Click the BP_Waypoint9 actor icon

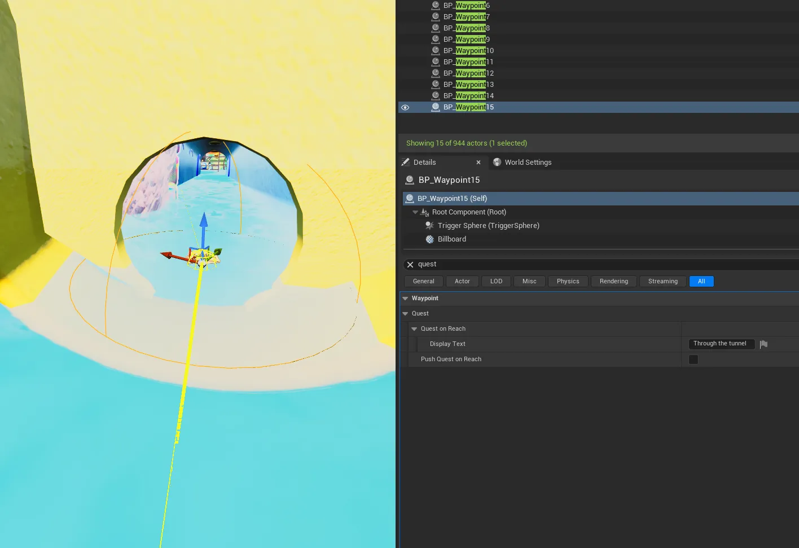pyautogui.click(x=436, y=40)
